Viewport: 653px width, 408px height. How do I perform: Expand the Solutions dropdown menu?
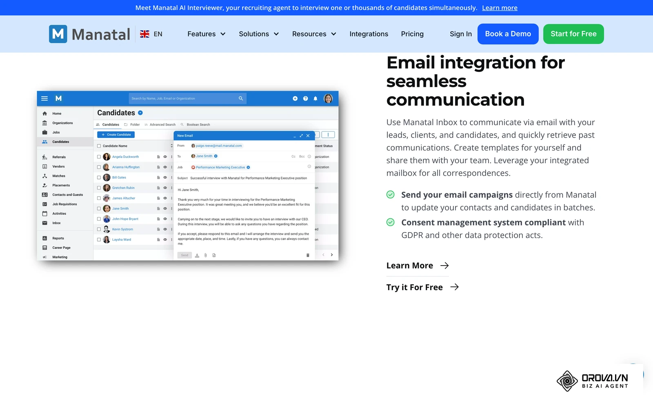coord(259,34)
